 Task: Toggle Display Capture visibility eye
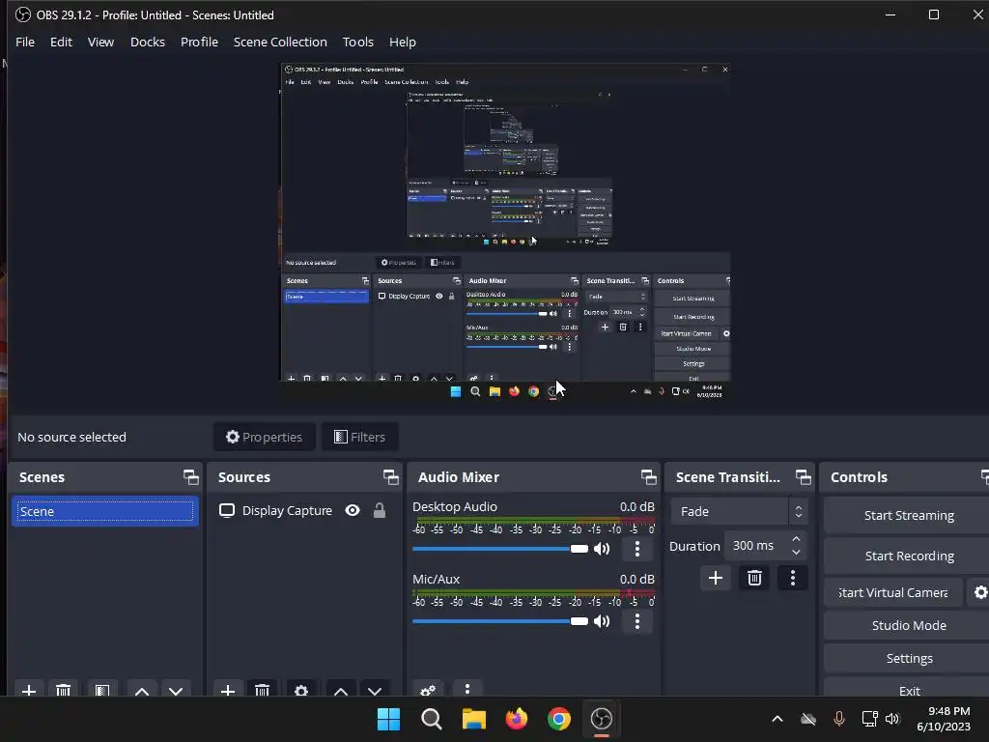coord(353,510)
